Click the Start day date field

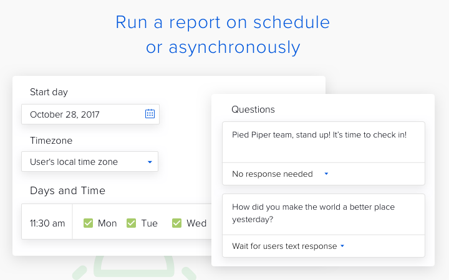90,114
